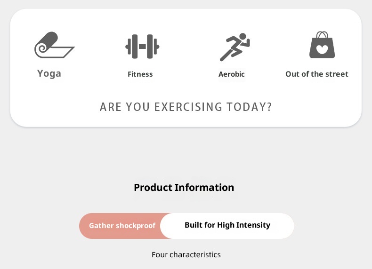This screenshot has height=269, width=372.
Task: Click the heart on the shopping bag
Action: [x=322, y=50]
